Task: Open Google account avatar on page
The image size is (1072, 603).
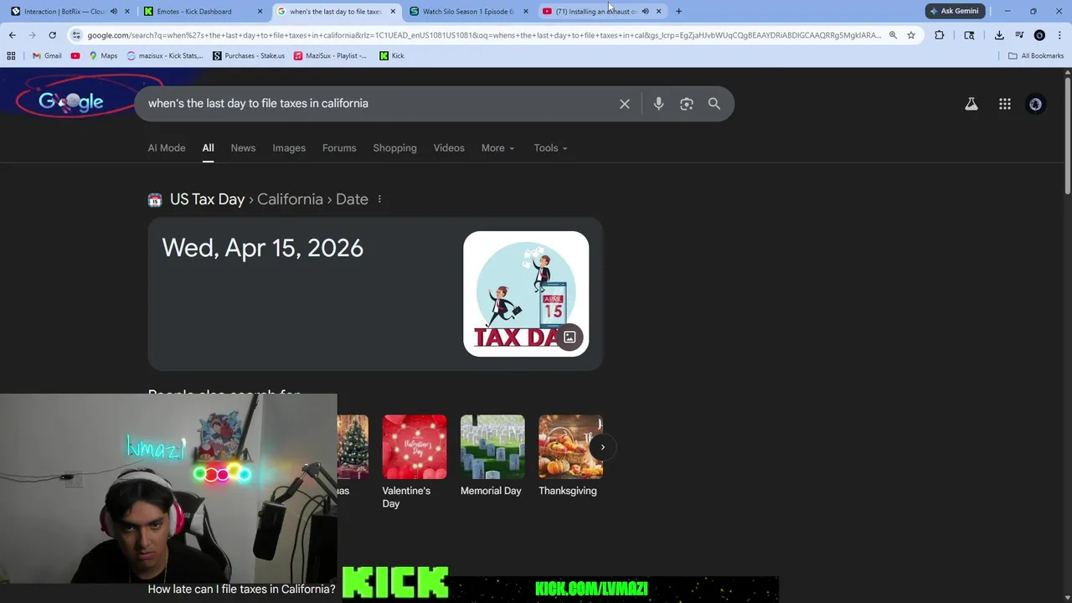Action: (x=1036, y=104)
